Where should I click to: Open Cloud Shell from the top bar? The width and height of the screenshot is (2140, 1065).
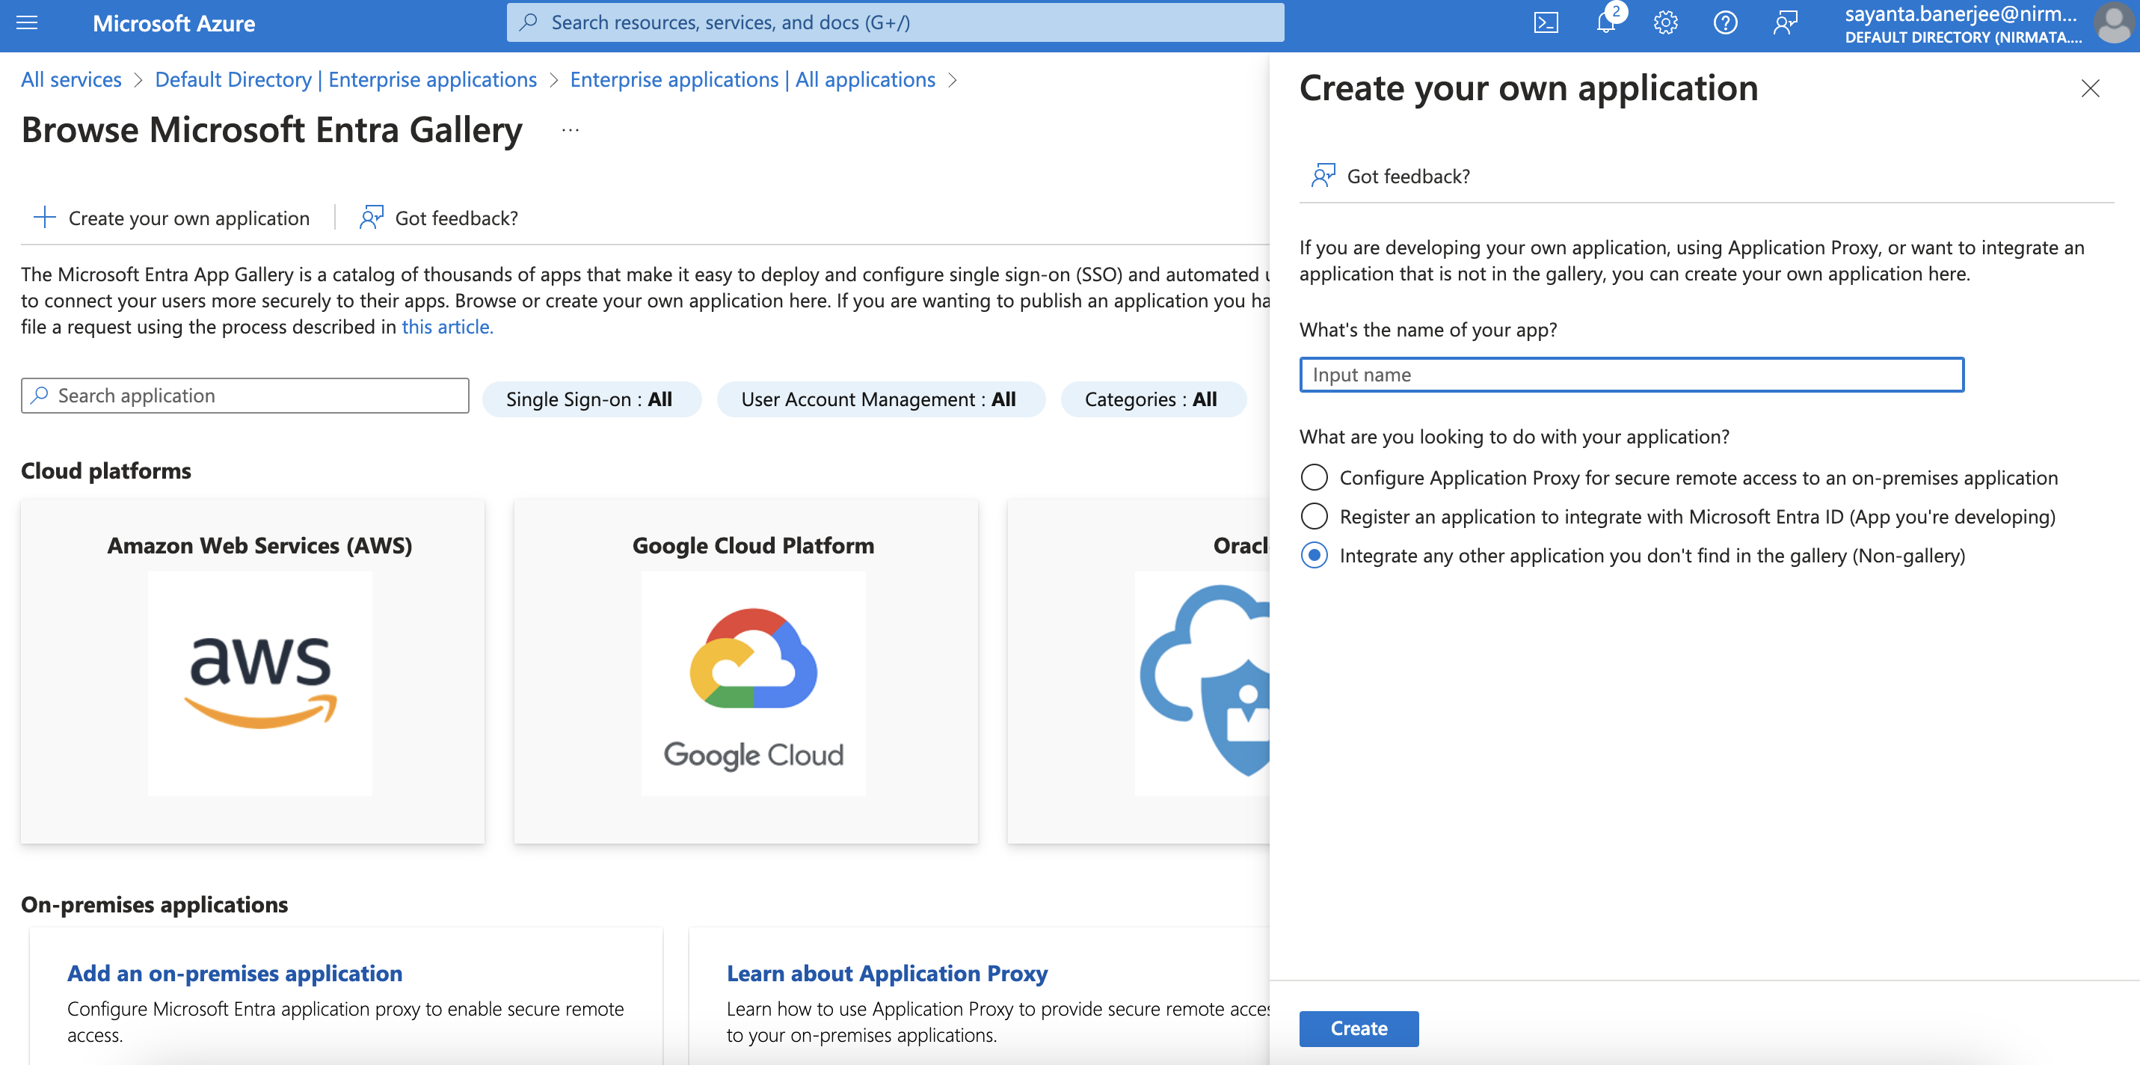(1546, 22)
